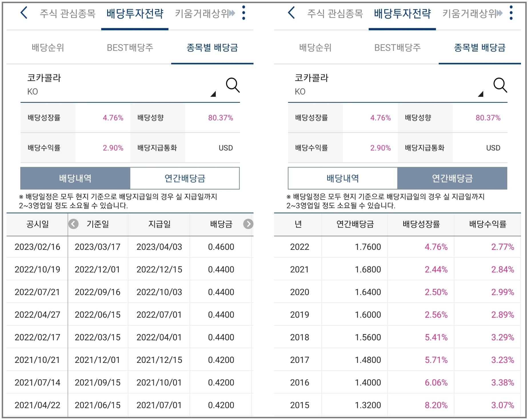Tap the 8.20% growth rate value
This screenshot has height=420, width=529.
click(436, 405)
